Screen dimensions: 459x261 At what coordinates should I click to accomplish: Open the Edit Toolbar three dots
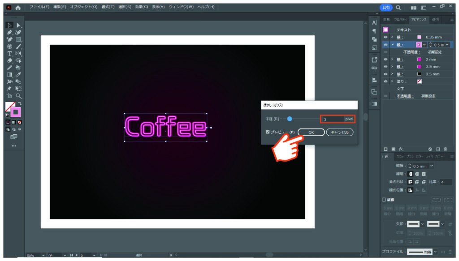tap(14, 146)
